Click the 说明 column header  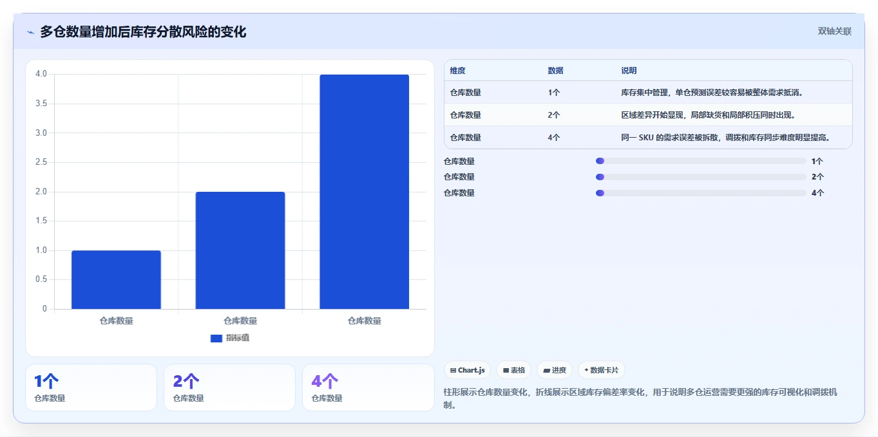pyautogui.click(x=629, y=70)
